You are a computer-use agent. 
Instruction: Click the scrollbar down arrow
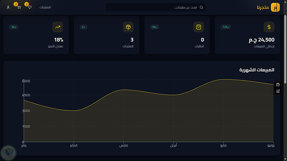click(x=285, y=159)
